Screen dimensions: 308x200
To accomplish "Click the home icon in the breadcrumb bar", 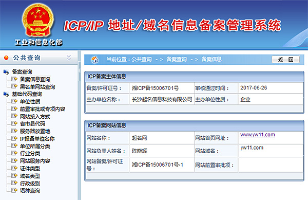I will coord(94,60).
